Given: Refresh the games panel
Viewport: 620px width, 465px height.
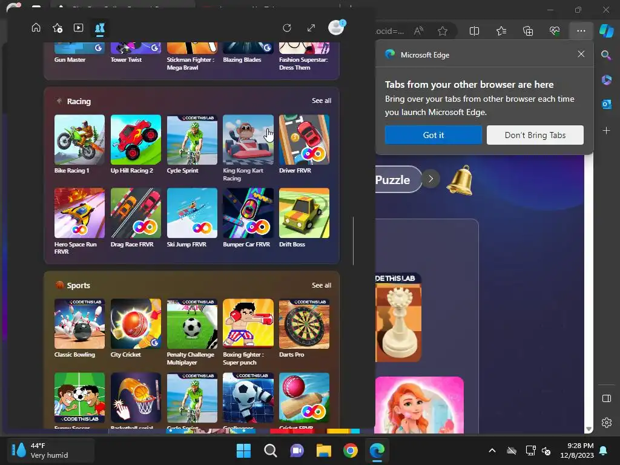Looking at the screenshot, I should (287, 28).
